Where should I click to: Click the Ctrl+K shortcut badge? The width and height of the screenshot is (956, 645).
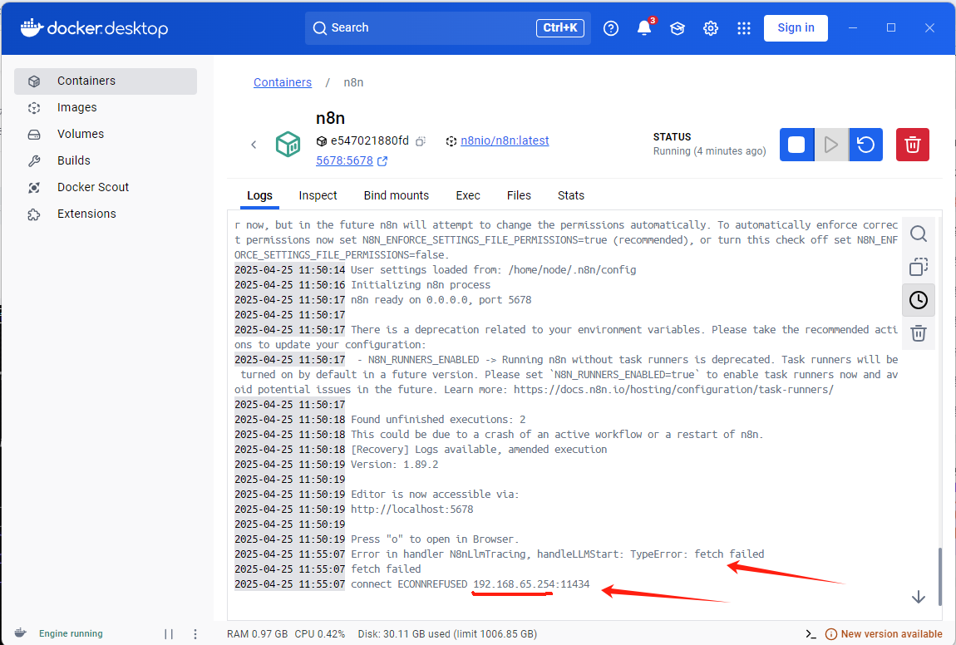[560, 28]
